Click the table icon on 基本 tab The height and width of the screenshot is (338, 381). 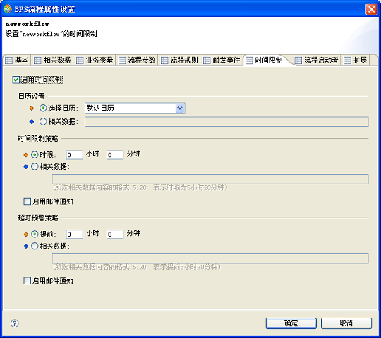(8, 61)
